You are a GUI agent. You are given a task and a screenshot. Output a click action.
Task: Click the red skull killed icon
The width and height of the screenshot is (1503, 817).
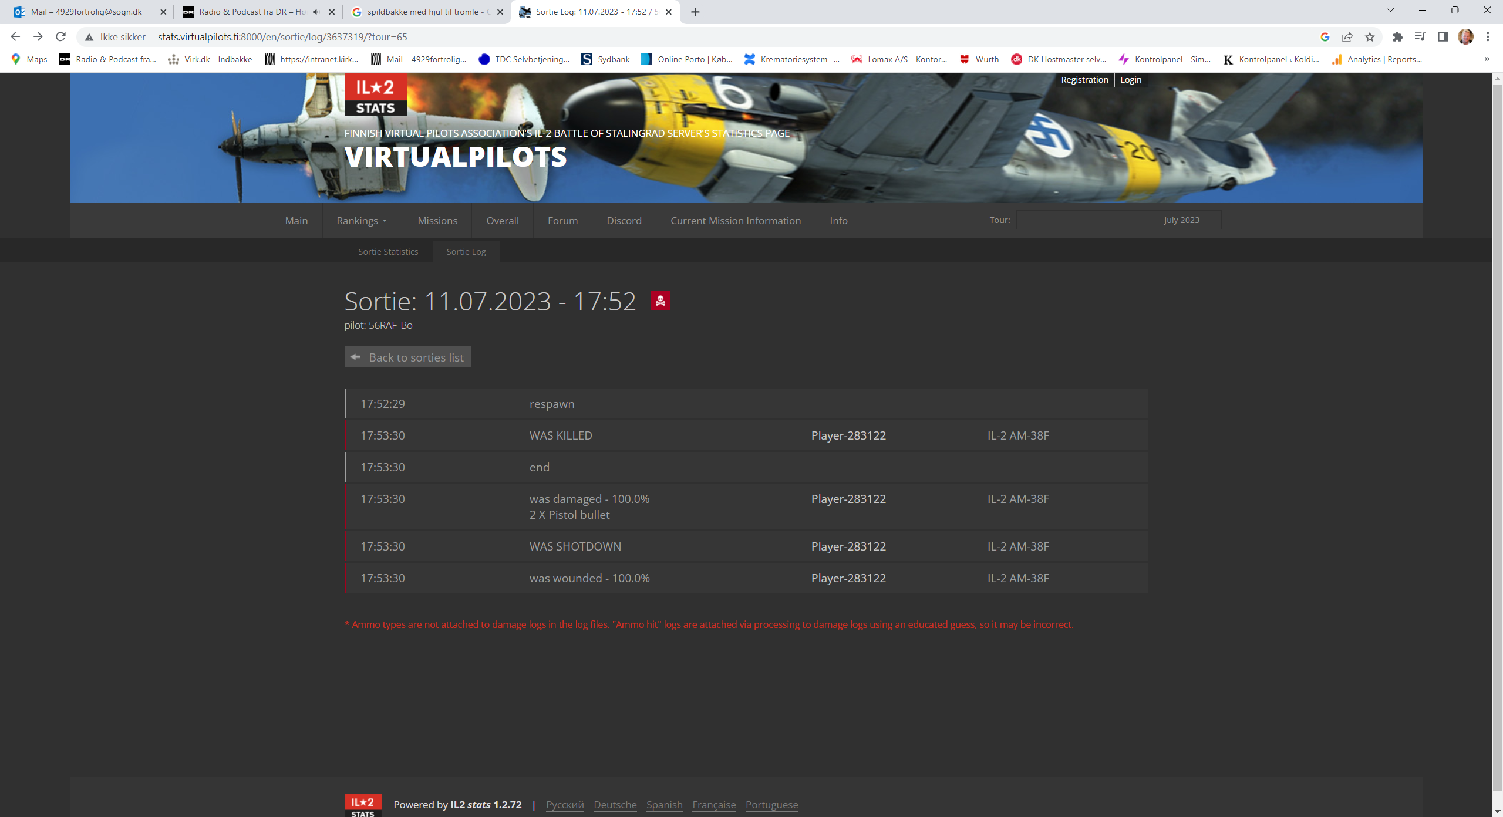pyautogui.click(x=660, y=301)
